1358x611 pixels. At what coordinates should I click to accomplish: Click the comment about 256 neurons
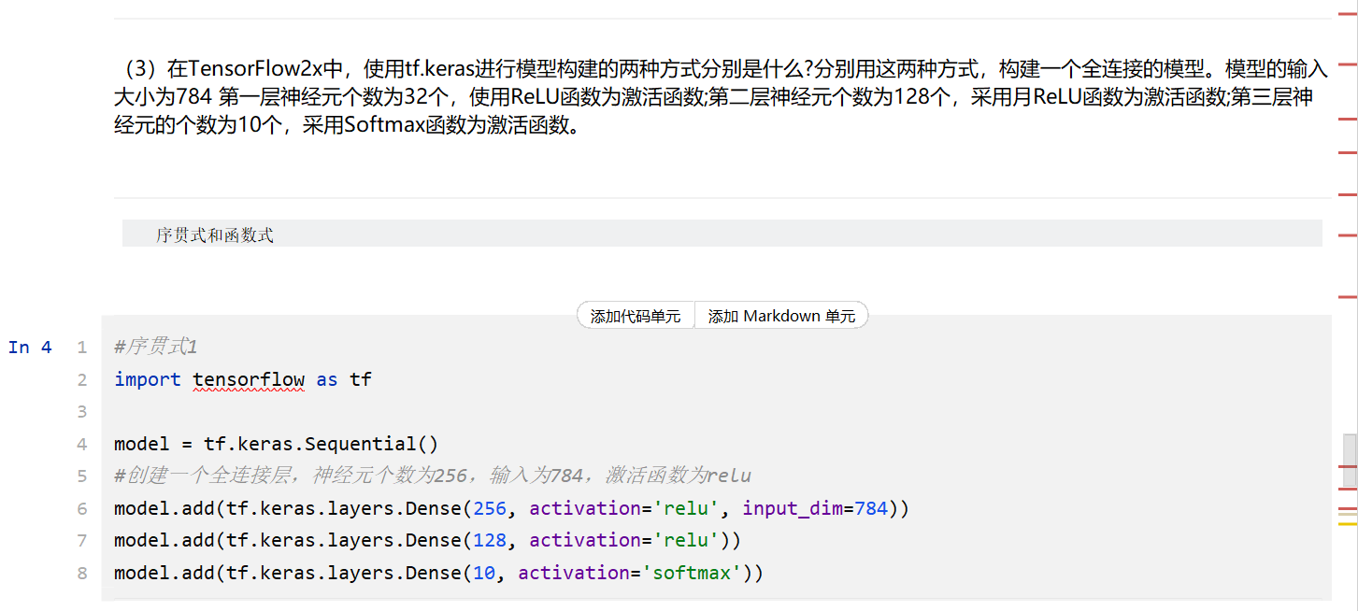coord(432,476)
